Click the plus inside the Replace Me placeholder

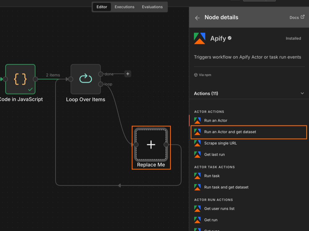click(151, 145)
